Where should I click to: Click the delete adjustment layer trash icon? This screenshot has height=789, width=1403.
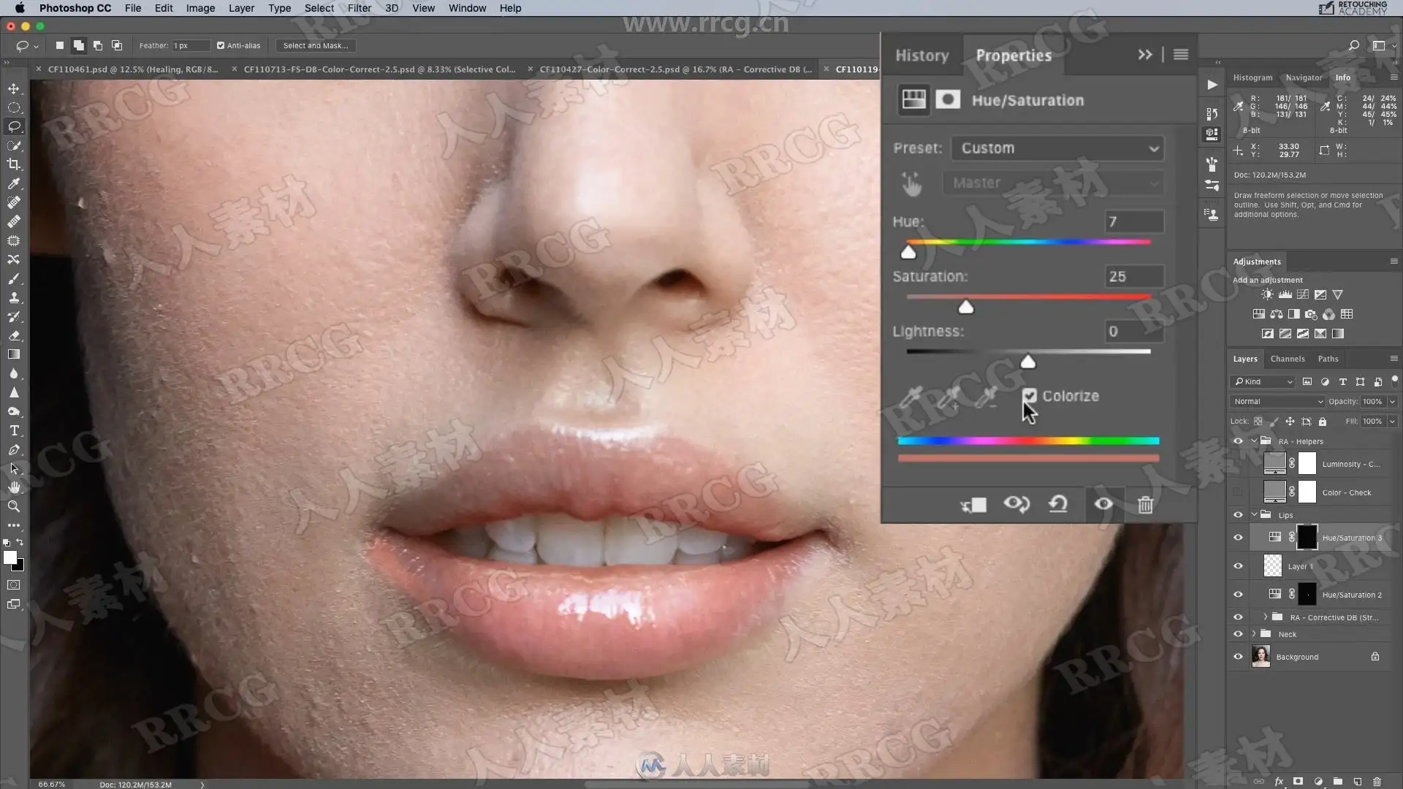[1145, 504]
